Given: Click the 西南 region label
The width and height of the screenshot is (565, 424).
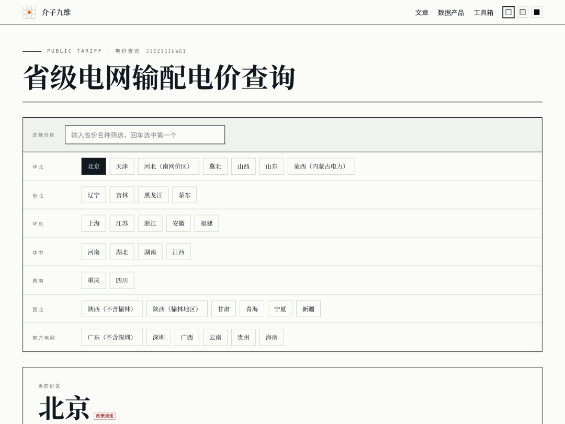Looking at the screenshot, I should click(x=38, y=281).
